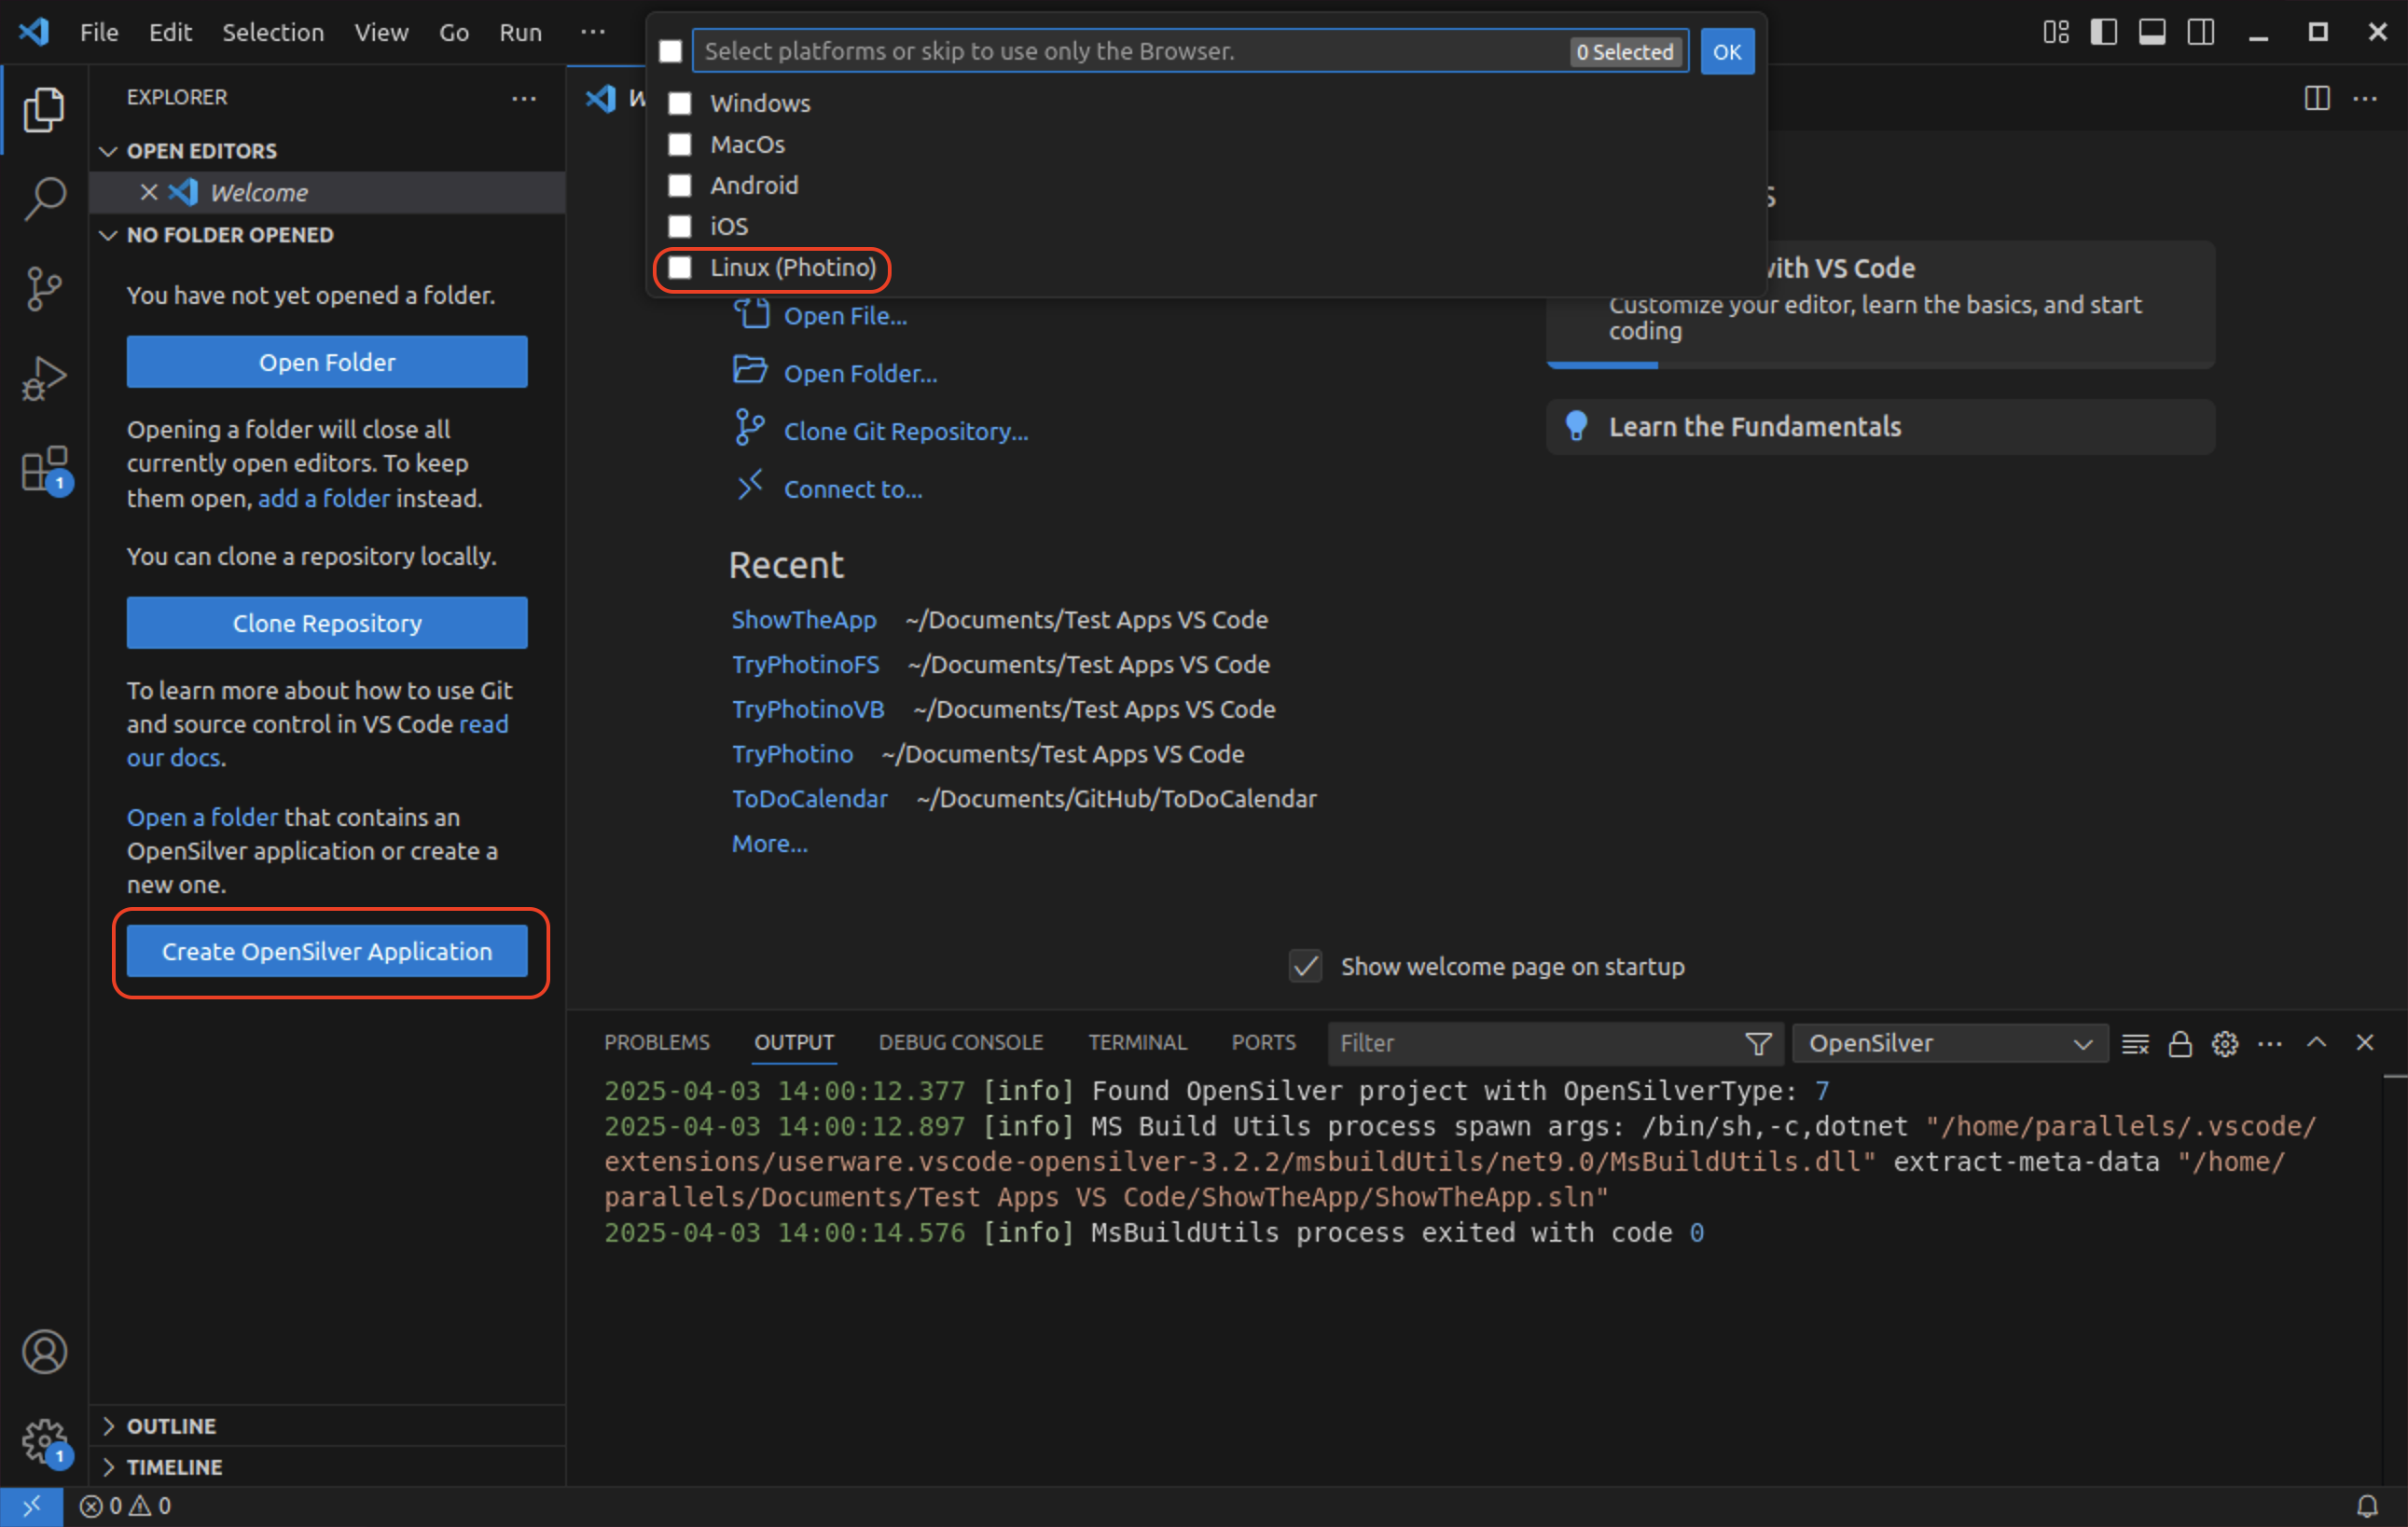Check the MacOs platform checkbox
The image size is (2408, 1527).
point(680,144)
